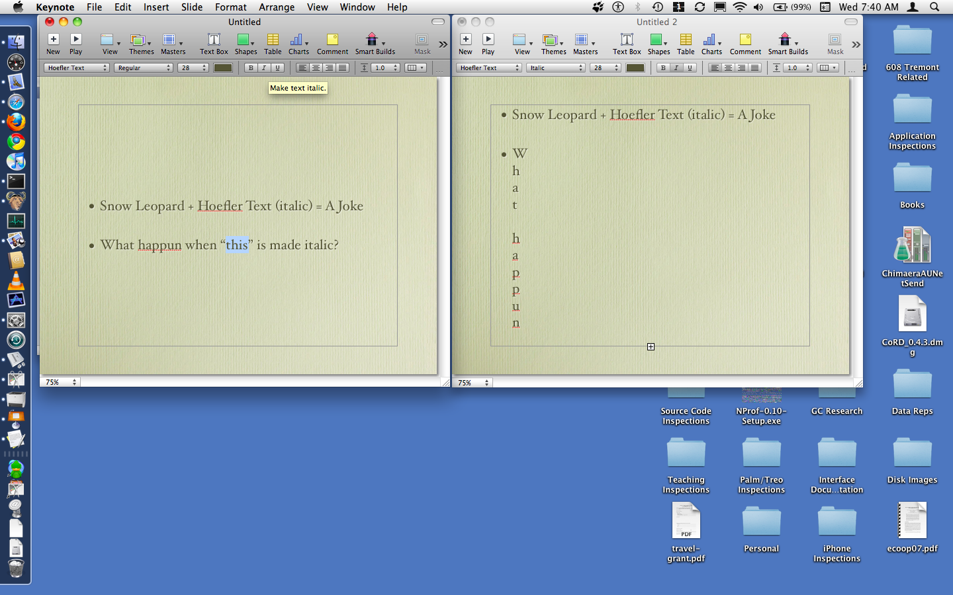This screenshot has height=595, width=953.
Task: Open text color swatch in Untitled window
Action: click(x=223, y=67)
